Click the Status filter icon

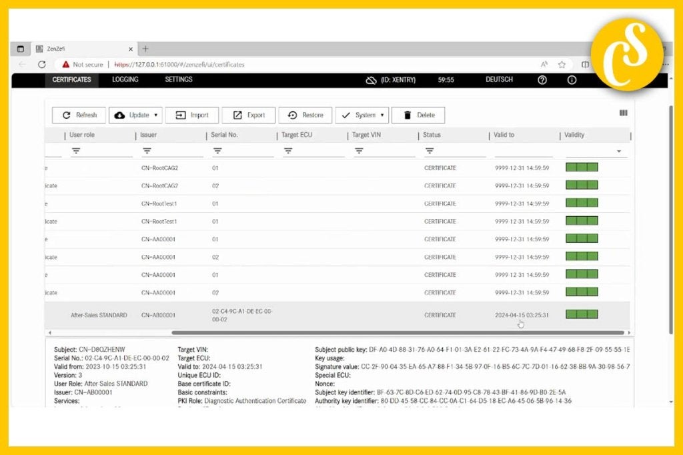coord(430,151)
